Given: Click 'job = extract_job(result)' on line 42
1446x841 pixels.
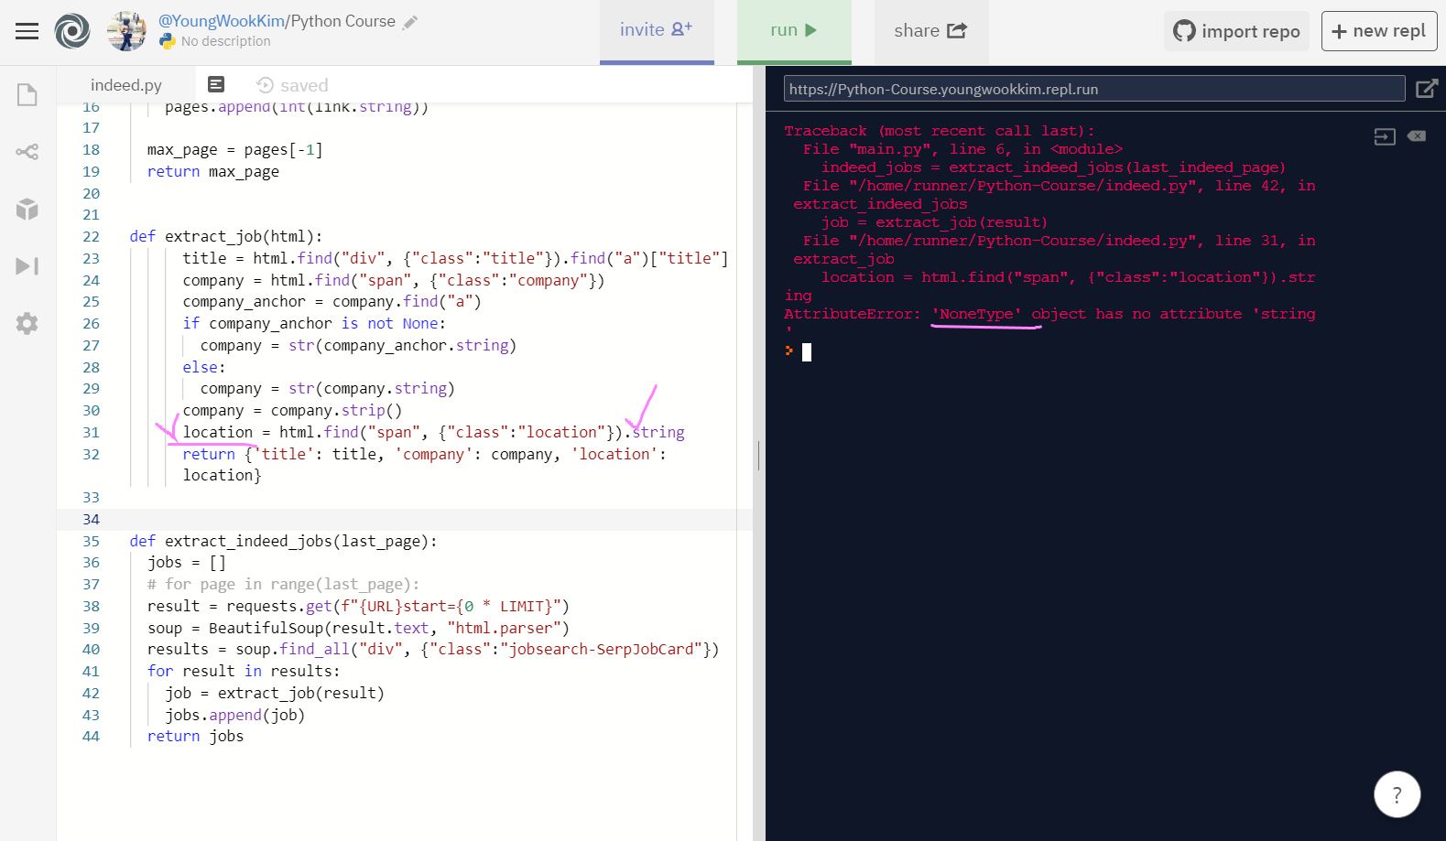Looking at the screenshot, I should tap(275, 693).
